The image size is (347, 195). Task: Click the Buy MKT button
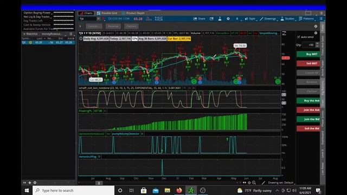coord(308,54)
